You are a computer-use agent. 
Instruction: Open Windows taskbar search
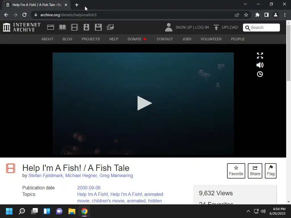(x=22, y=211)
